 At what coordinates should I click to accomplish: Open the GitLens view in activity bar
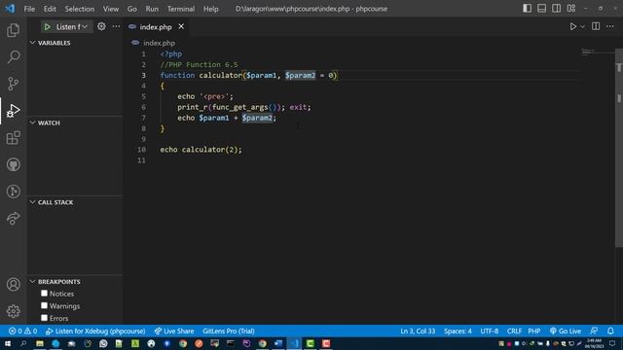click(x=13, y=192)
